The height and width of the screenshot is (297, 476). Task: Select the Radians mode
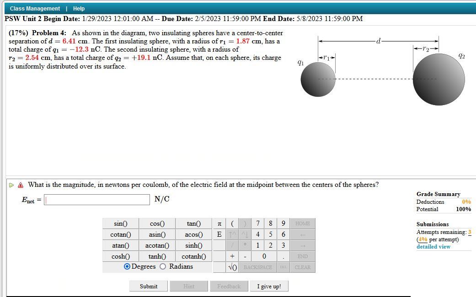click(162, 266)
